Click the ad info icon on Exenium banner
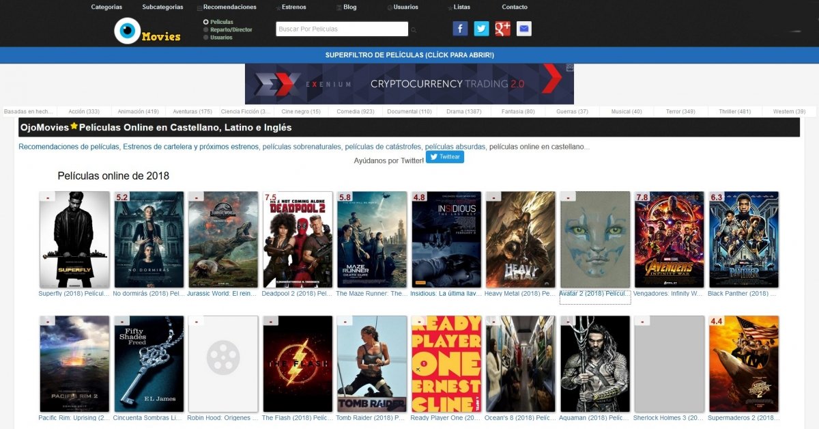Image resolution: width=819 pixels, height=429 pixels. (x=570, y=67)
